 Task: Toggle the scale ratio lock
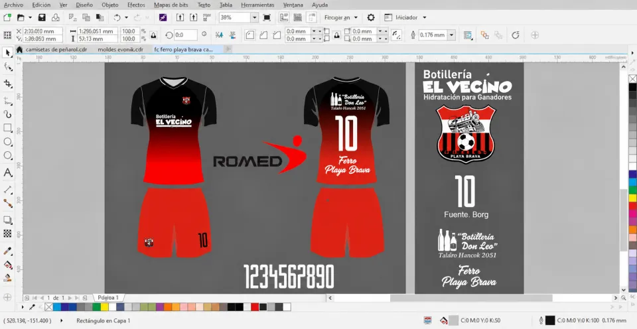click(153, 35)
